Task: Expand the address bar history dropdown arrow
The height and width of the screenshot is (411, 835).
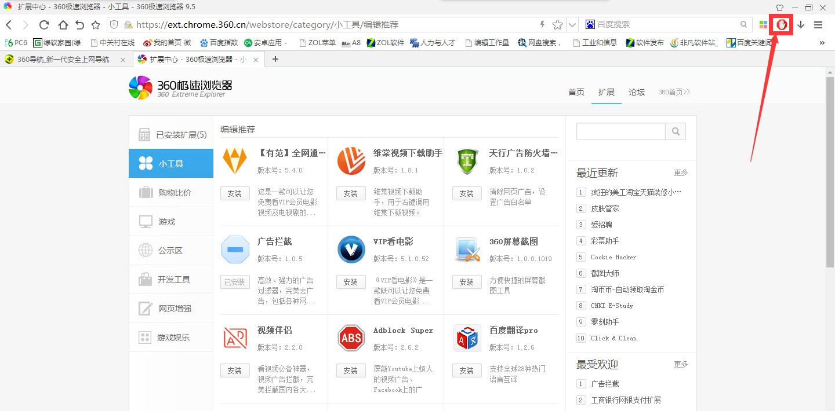Action: click(x=572, y=25)
